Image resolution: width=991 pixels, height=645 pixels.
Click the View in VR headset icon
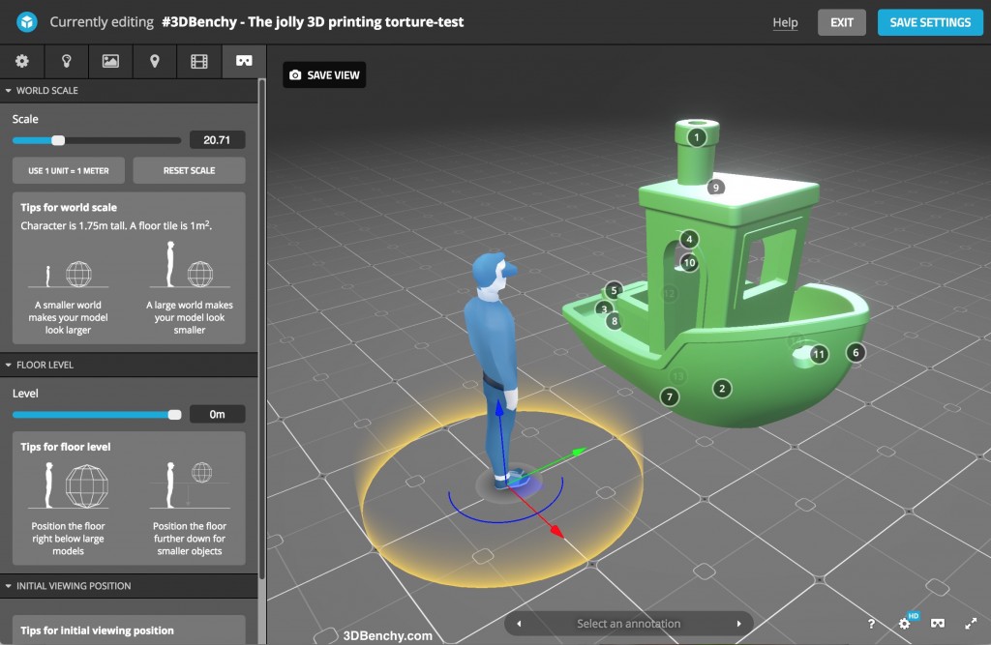coord(938,623)
